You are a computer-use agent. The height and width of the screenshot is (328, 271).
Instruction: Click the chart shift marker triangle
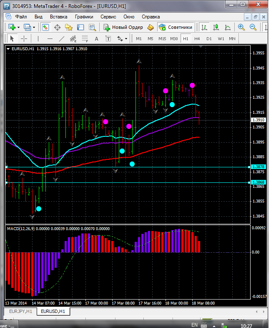click(201, 47)
